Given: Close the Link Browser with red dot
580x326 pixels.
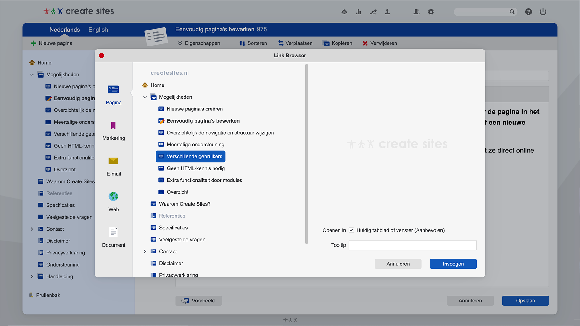Looking at the screenshot, I should point(101,56).
